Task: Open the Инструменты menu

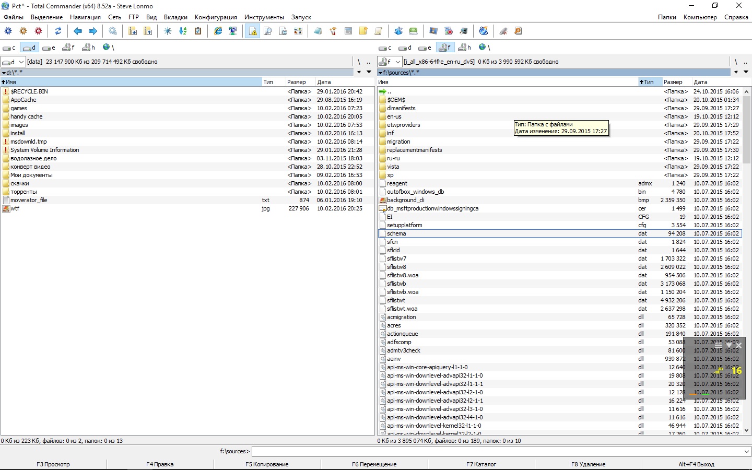Action: point(264,17)
